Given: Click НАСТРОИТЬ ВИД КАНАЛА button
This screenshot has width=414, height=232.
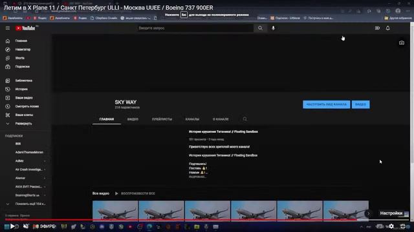Looking at the screenshot, I should tap(326, 104).
